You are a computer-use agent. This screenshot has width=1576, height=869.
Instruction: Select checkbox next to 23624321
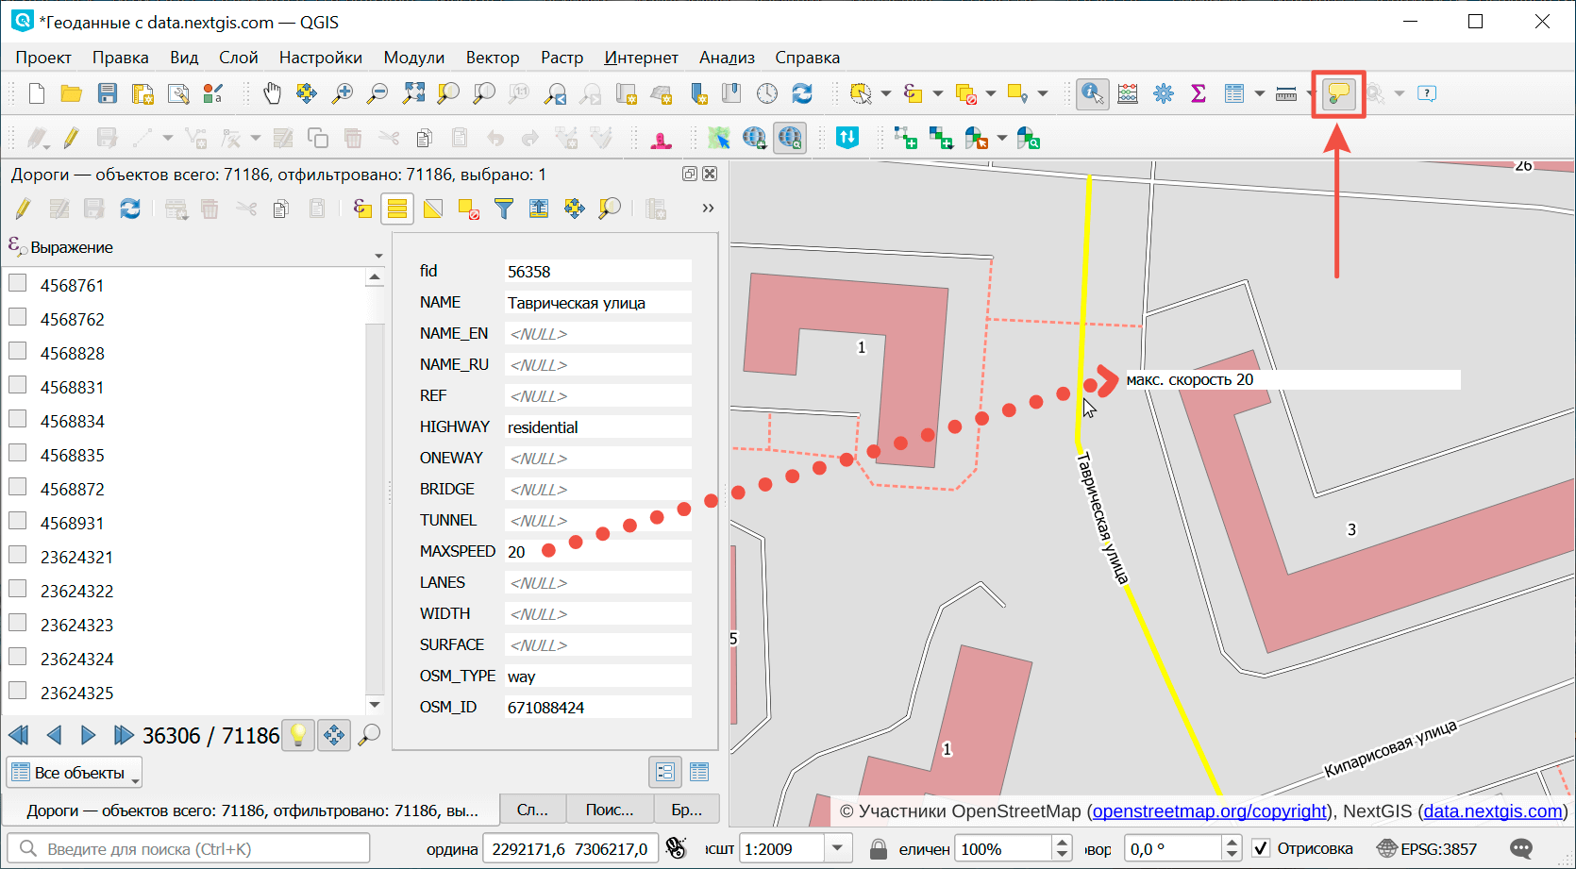[18, 555]
